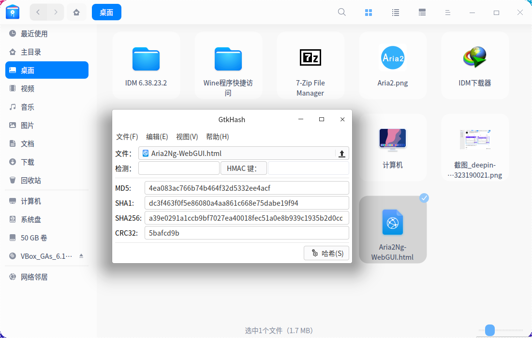Switch to compact detail view
The height and width of the screenshot is (338, 532).
click(422, 12)
